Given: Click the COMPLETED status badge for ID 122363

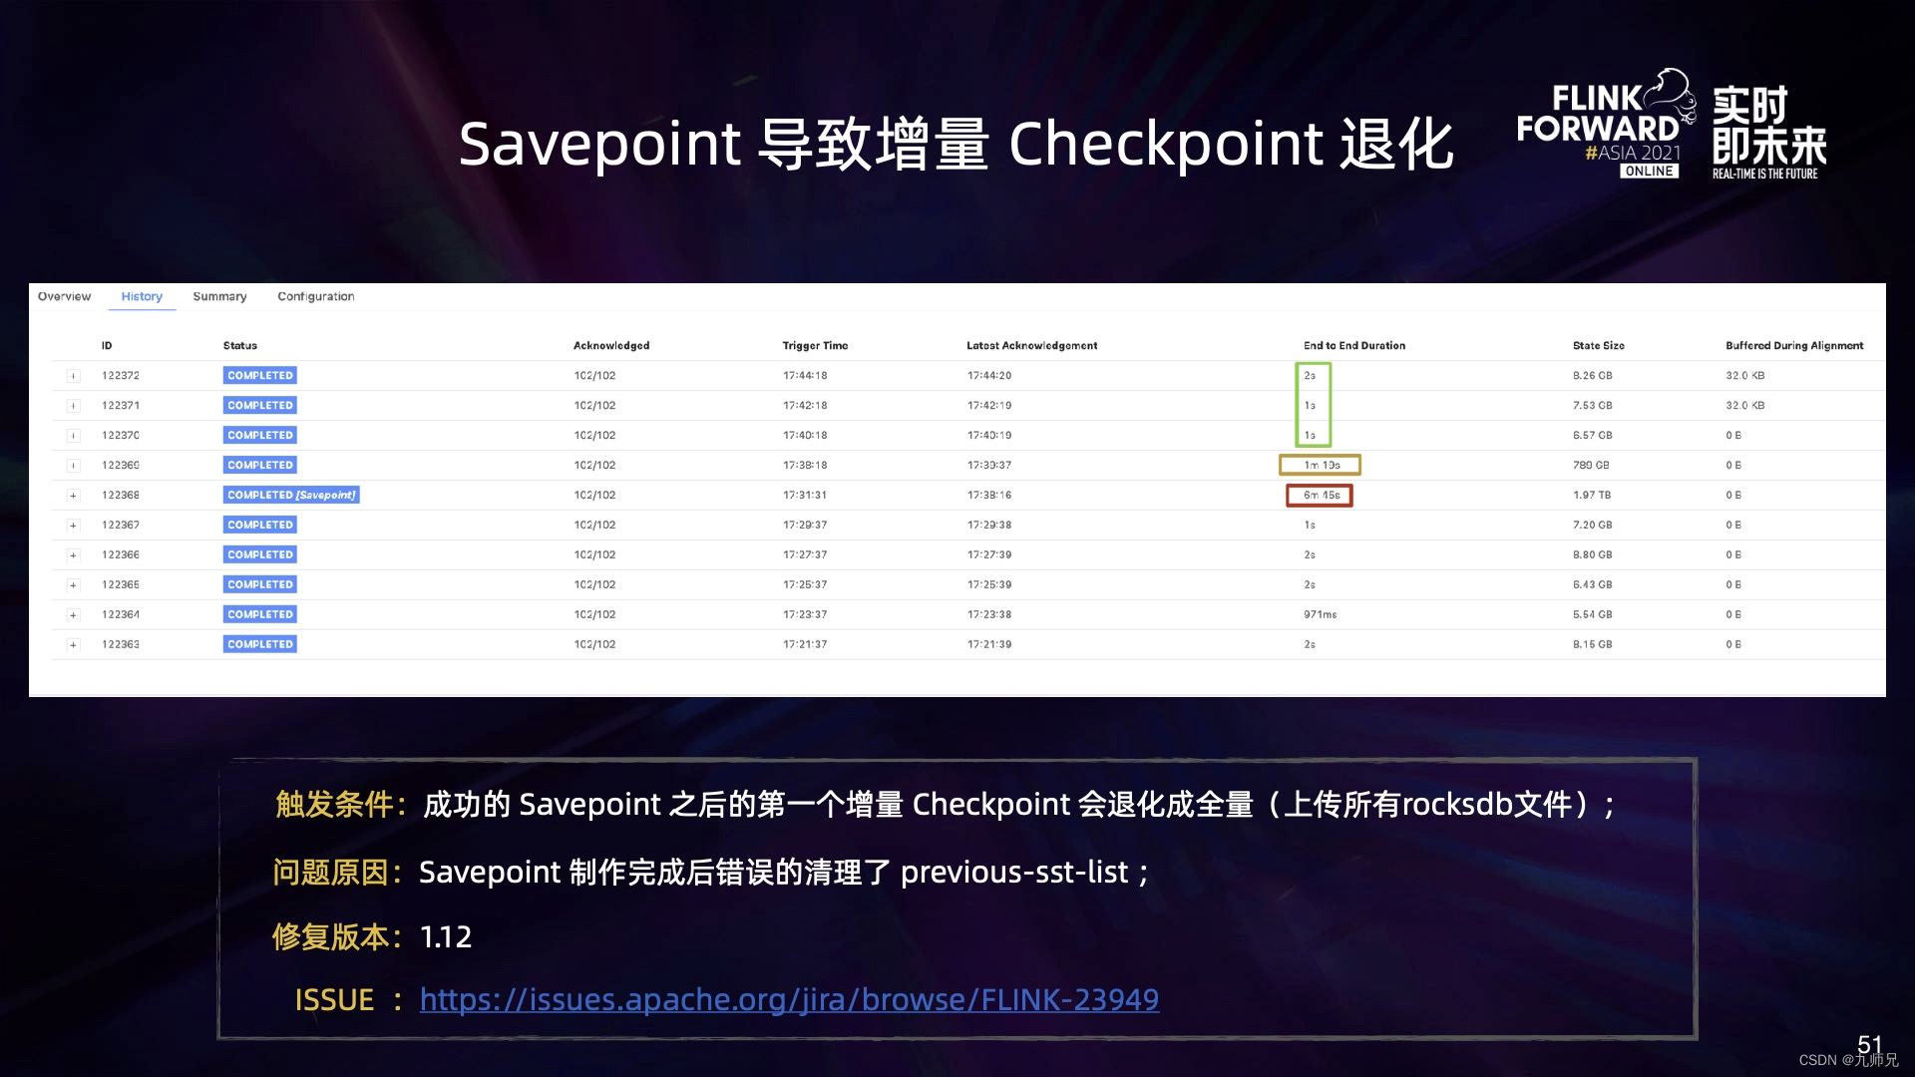Looking at the screenshot, I should click(x=257, y=644).
